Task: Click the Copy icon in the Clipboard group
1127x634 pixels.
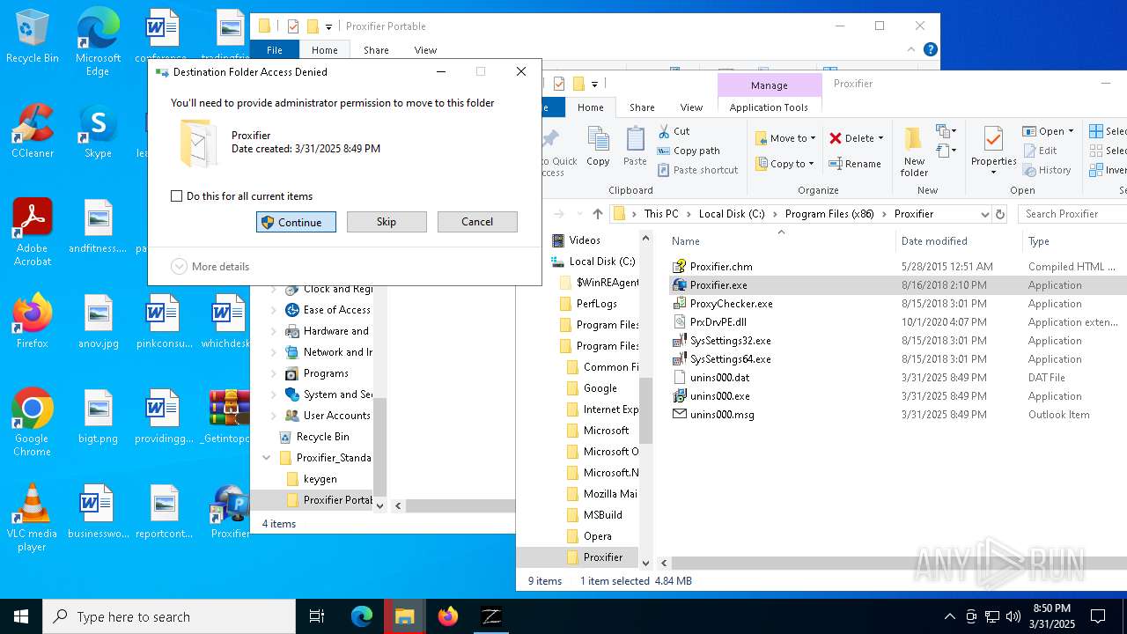Action: pyautogui.click(x=598, y=145)
